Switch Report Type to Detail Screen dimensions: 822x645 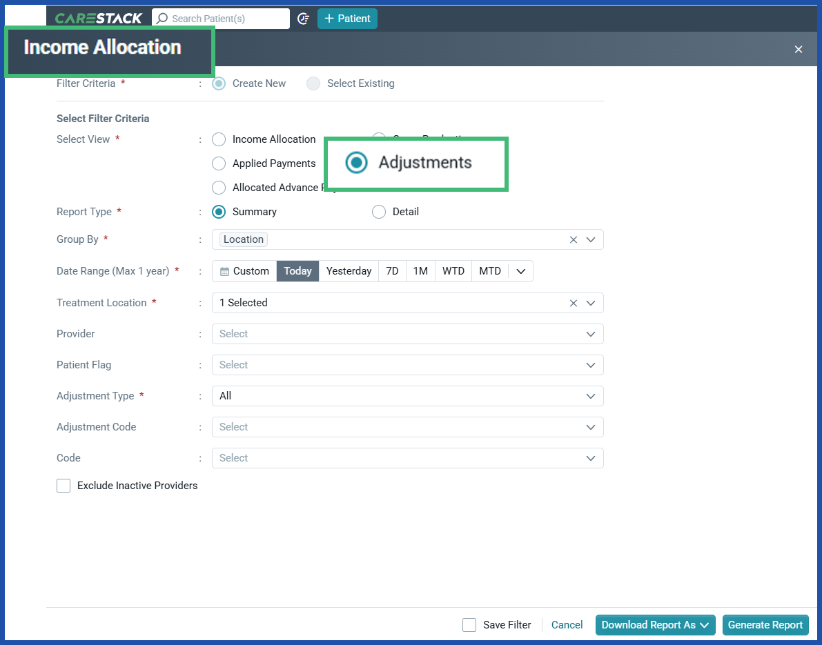378,212
